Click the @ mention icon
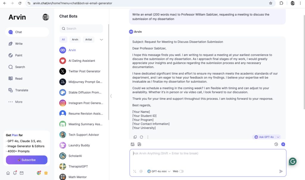 141,171
